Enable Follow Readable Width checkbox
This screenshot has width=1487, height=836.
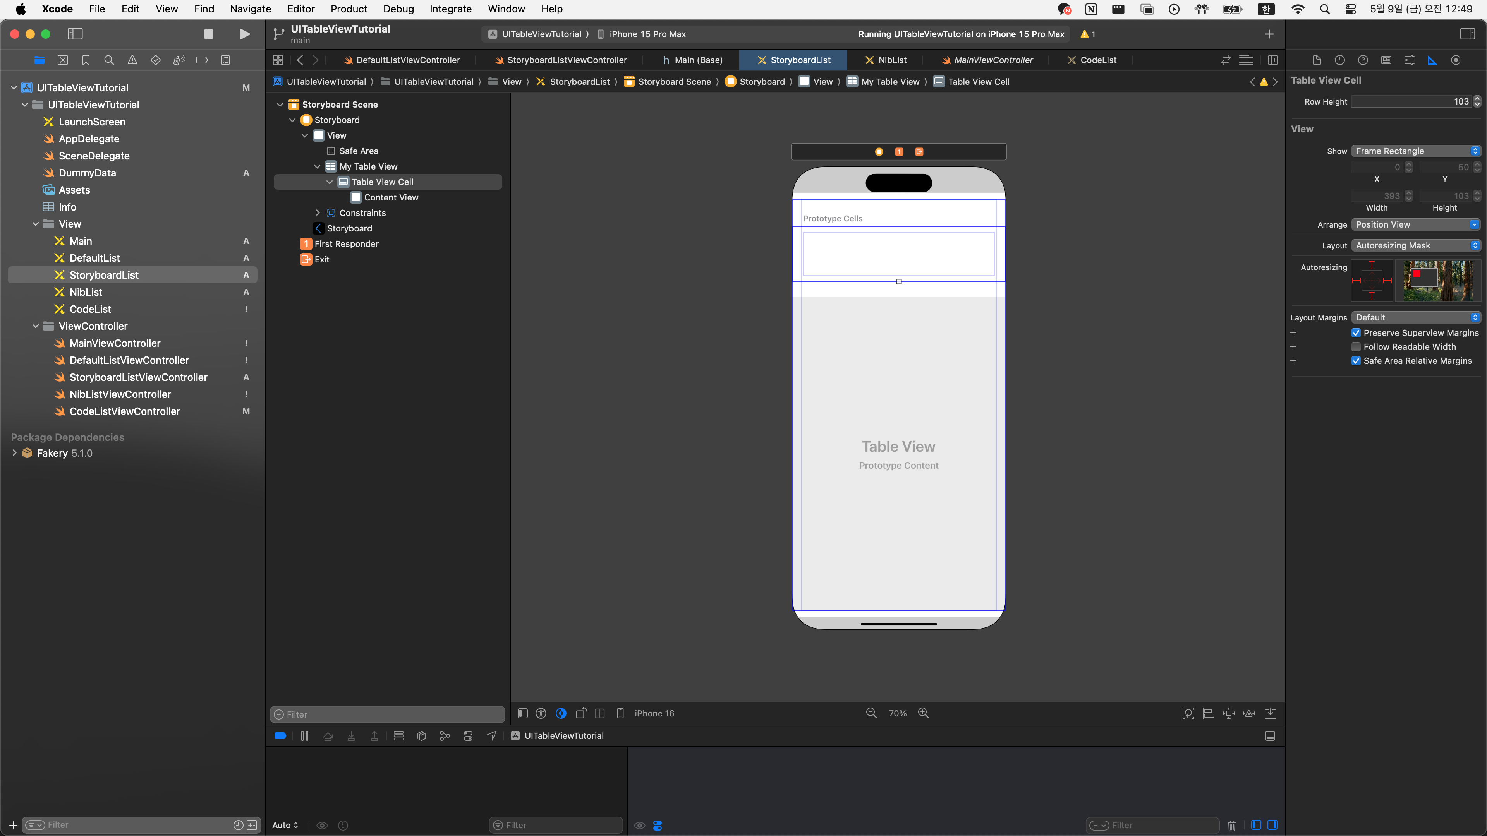point(1356,347)
